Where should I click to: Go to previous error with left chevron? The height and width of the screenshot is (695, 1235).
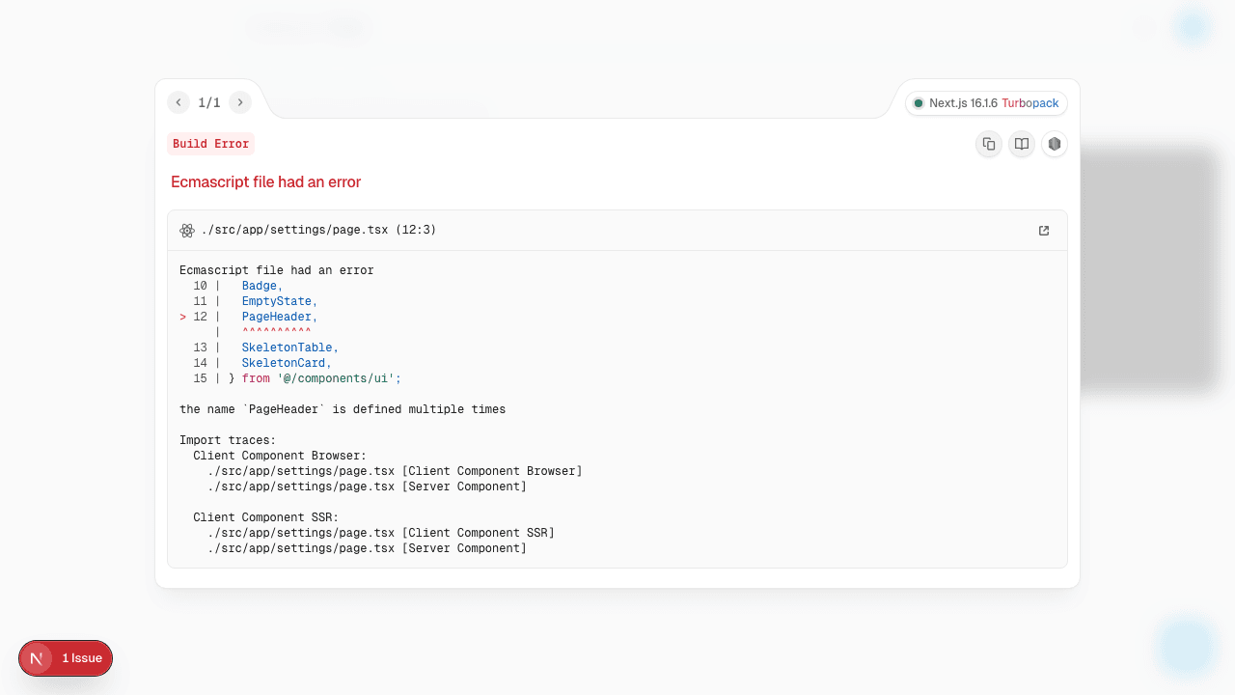point(178,102)
